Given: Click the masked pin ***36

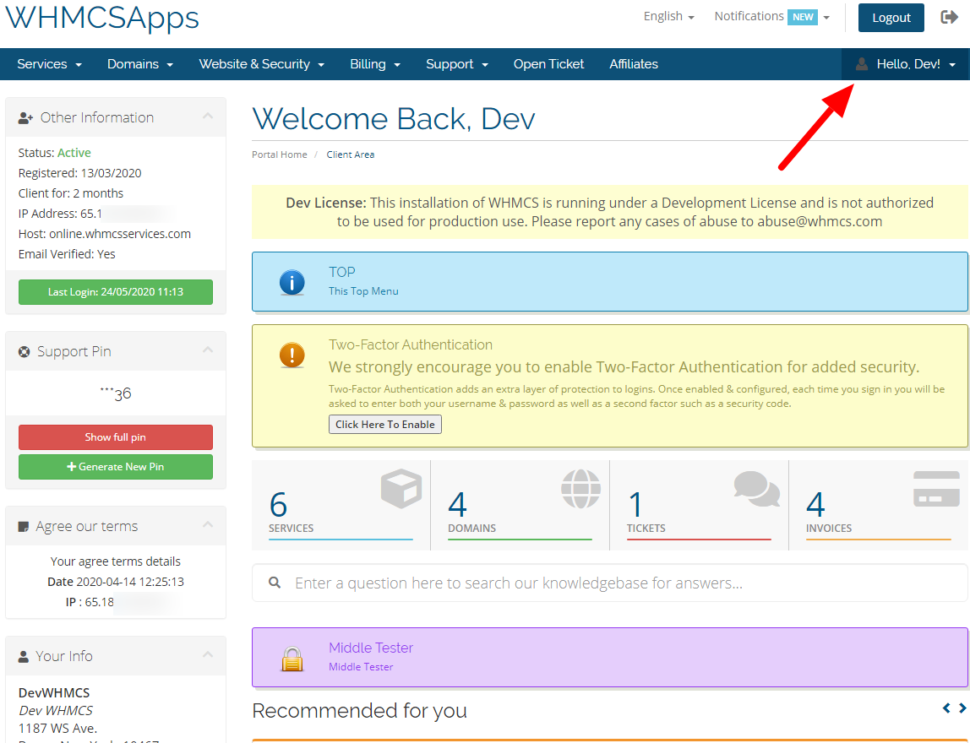Looking at the screenshot, I should pyautogui.click(x=116, y=393).
